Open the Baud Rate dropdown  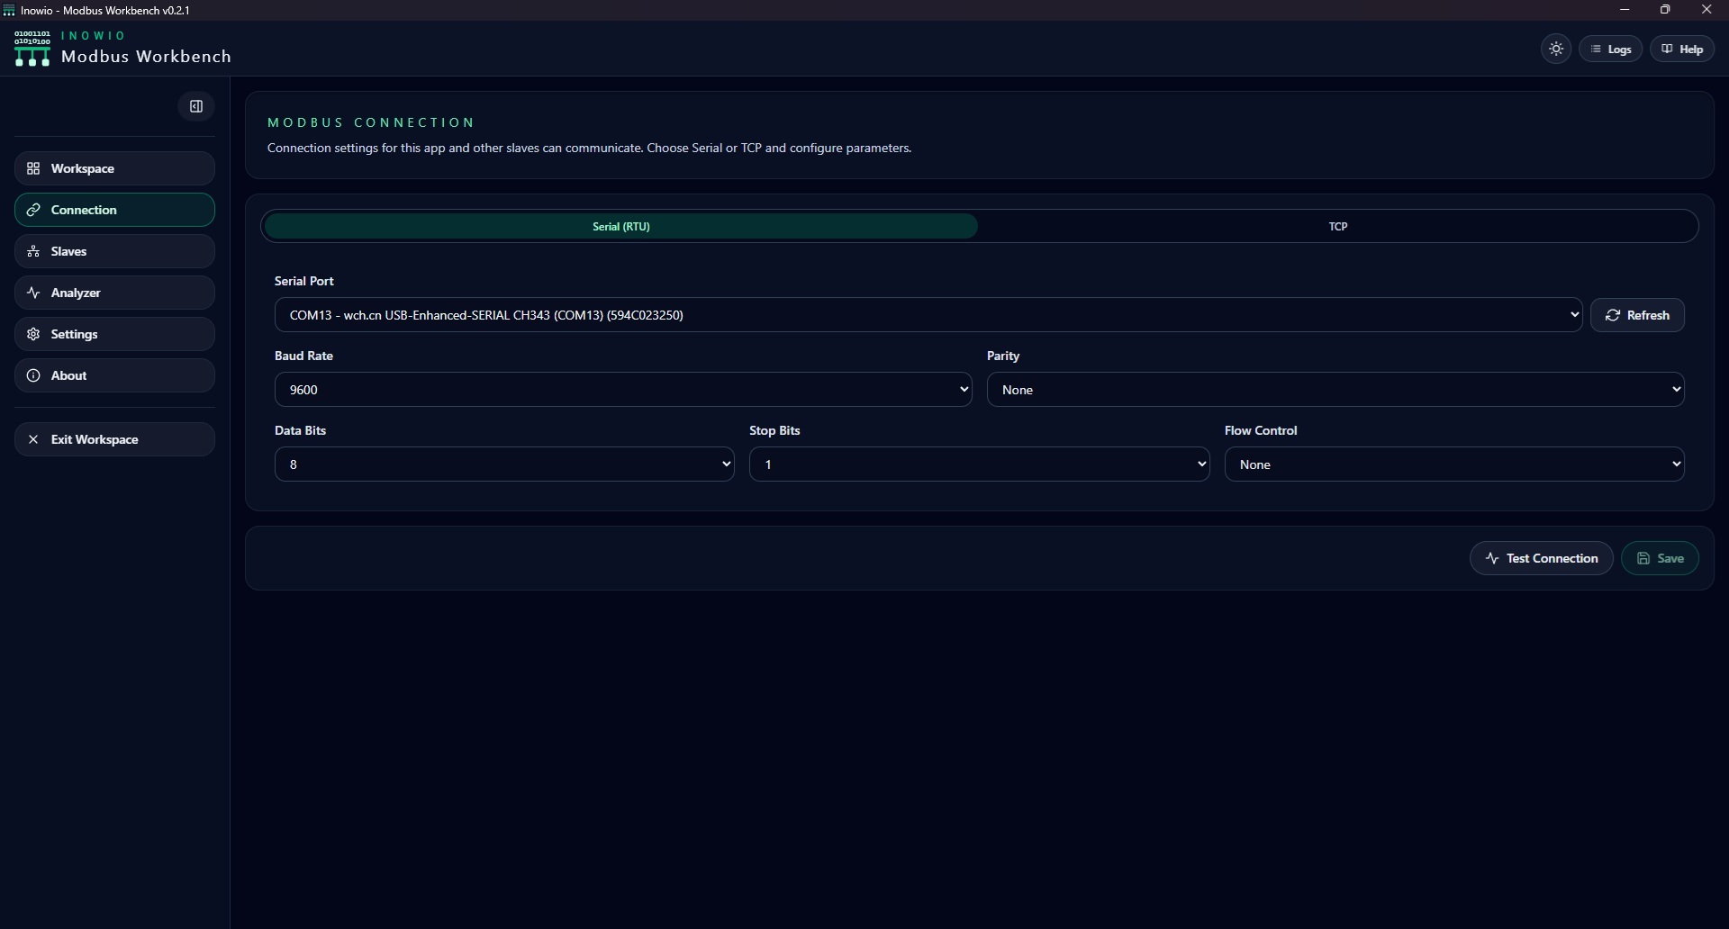[x=623, y=390]
